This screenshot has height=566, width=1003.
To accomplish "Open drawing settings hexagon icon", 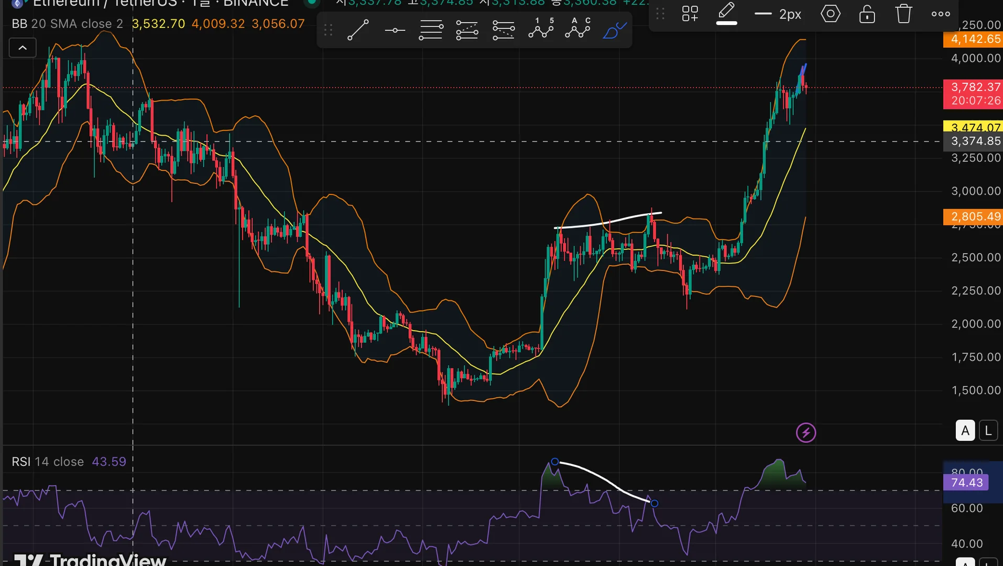I will point(830,14).
